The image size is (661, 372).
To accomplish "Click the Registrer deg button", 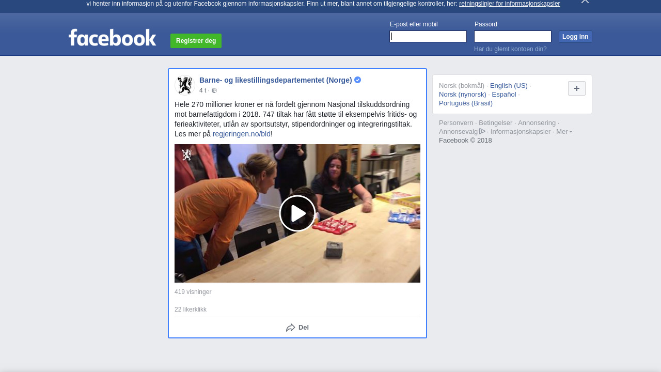I will tap(196, 41).
